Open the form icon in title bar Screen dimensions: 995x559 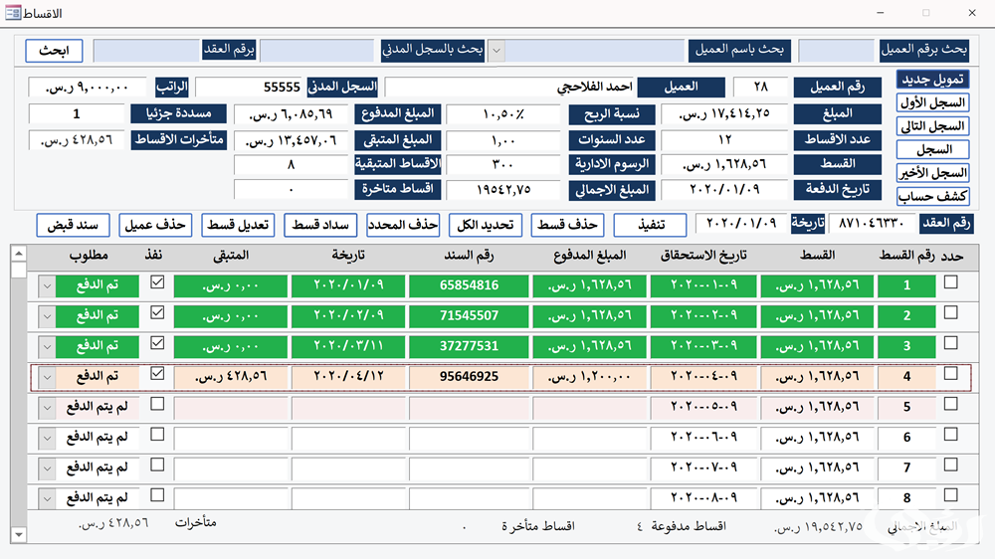pyautogui.click(x=13, y=13)
